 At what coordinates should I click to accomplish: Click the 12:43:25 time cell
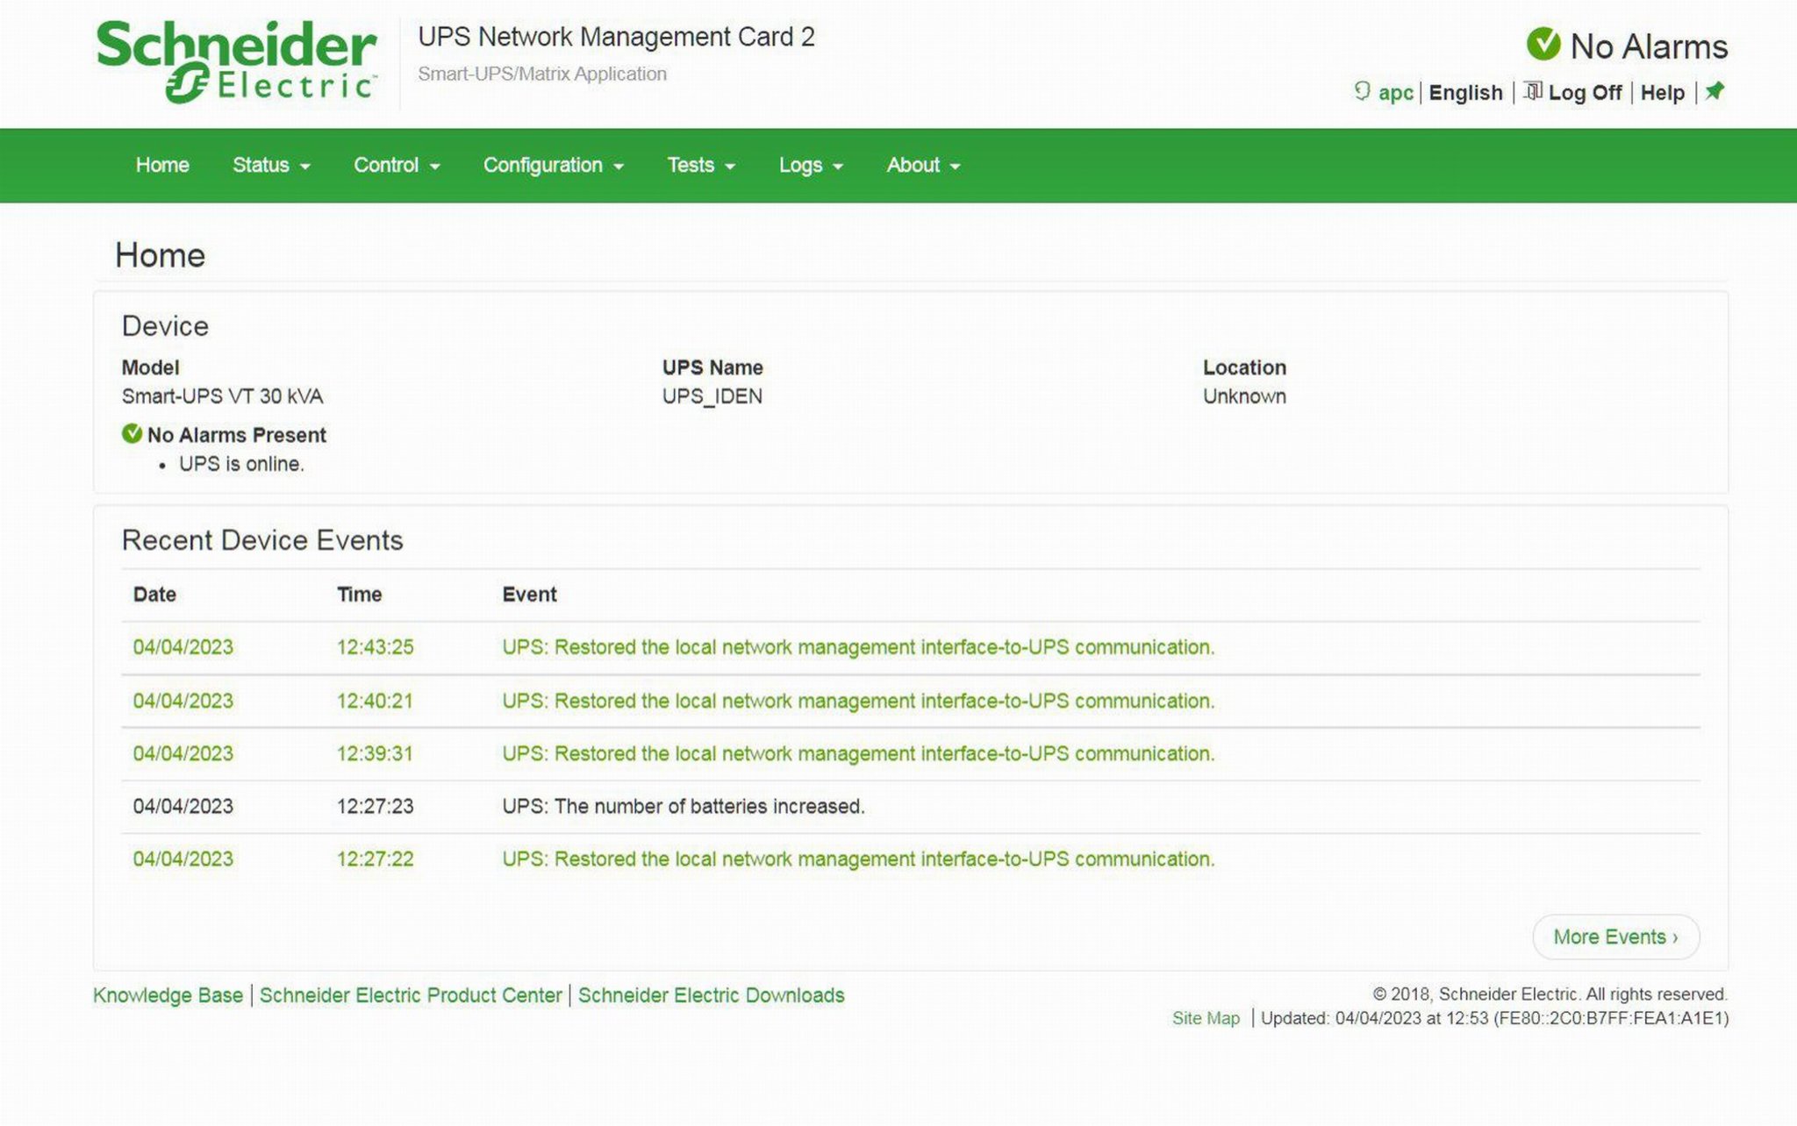pyautogui.click(x=375, y=647)
